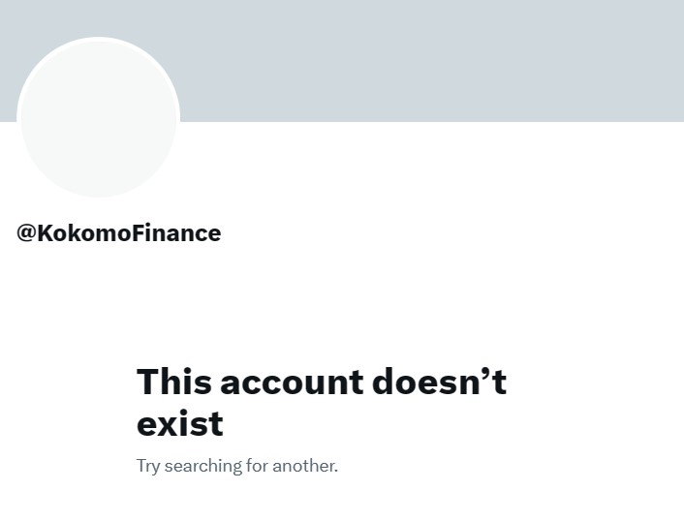The height and width of the screenshot is (521, 684).
Task: Click the banner right of the avatar
Action: 436,60
